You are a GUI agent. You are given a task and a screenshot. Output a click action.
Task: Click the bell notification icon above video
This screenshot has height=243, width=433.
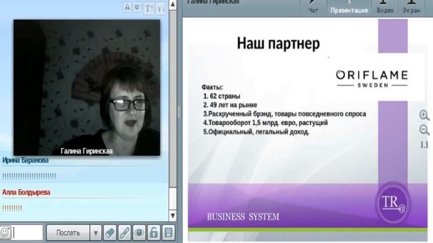coord(127,7)
